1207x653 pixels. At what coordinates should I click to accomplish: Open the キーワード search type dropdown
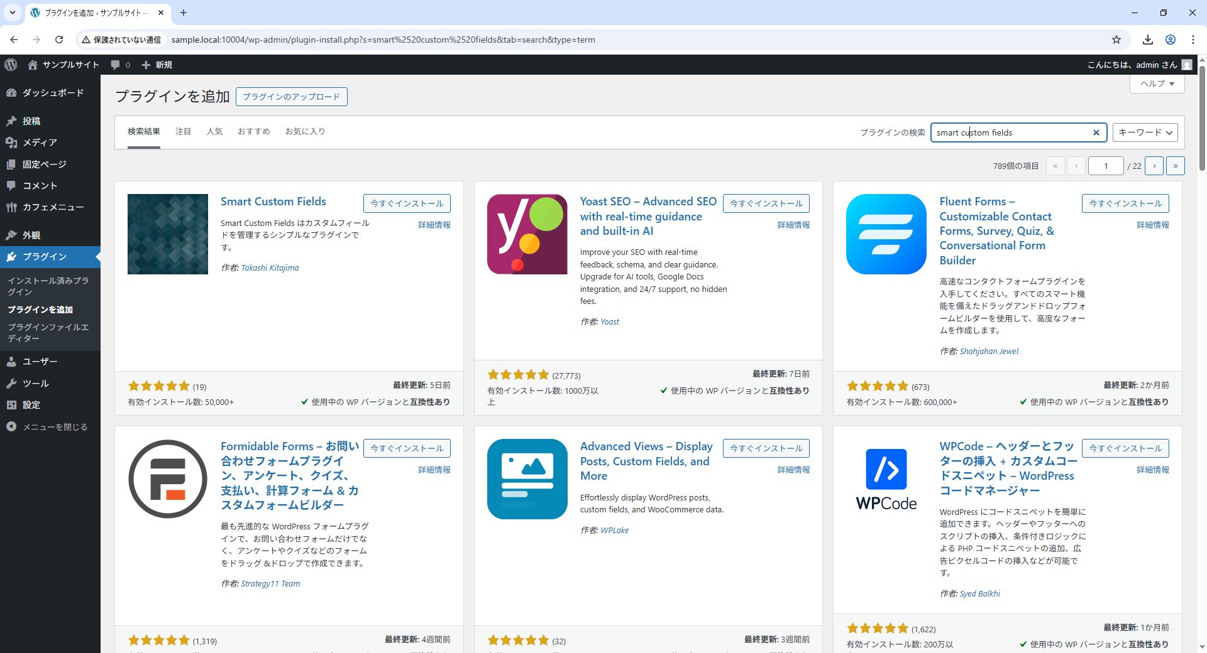point(1145,132)
